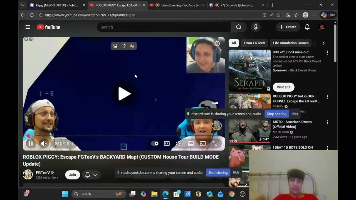Open the player settings gear
356x200 pixels.
pos(179,143)
